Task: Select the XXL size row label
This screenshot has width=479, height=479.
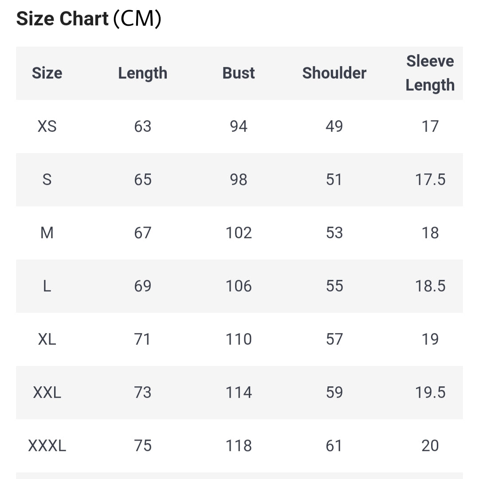Action: coord(47,393)
